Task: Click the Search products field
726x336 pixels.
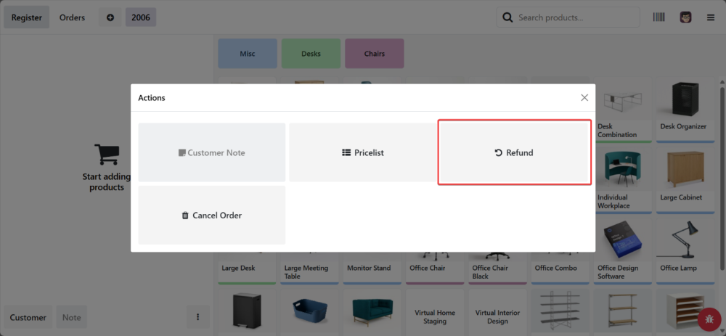Action: point(574,17)
